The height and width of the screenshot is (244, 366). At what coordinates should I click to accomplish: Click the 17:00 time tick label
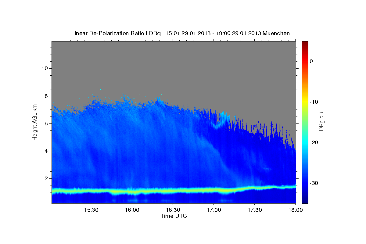click(x=213, y=210)
